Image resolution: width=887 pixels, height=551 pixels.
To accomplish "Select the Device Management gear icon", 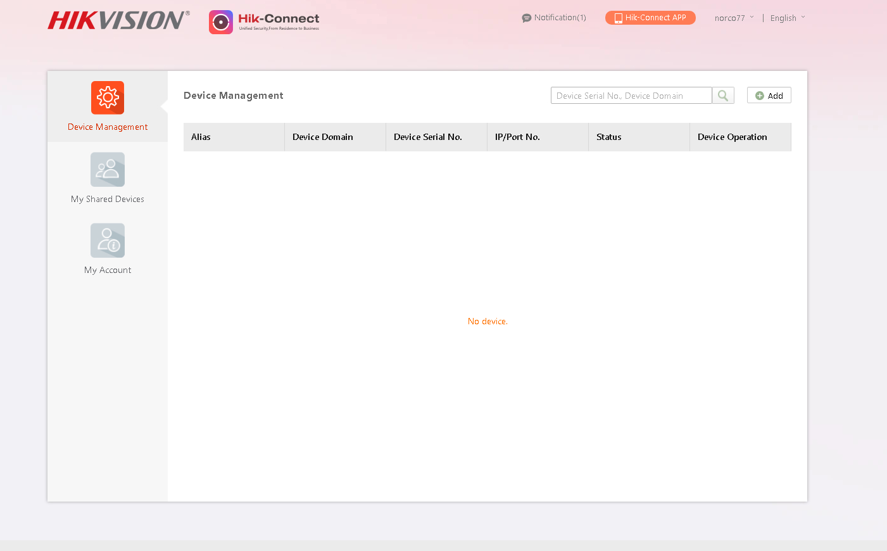I will click(108, 98).
